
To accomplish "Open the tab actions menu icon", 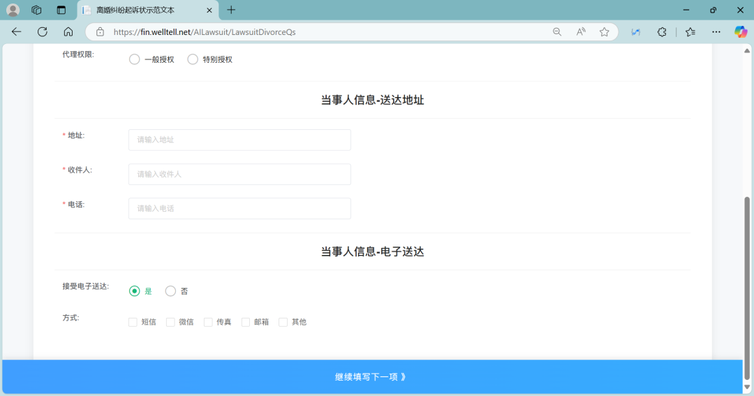I will pyautogui.click(x=61, y=10).
